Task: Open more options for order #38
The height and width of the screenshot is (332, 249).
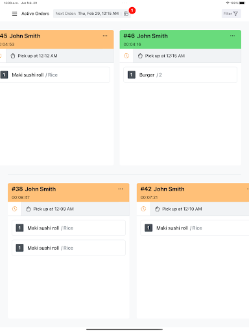Action: tap(121, 189)
